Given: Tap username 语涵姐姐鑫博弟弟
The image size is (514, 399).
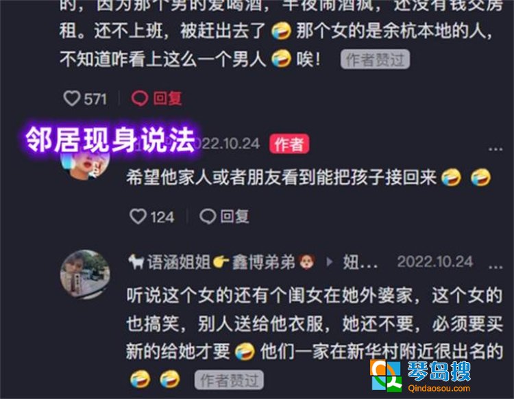Looking at the screenshot, I should [x=222, y=262].
